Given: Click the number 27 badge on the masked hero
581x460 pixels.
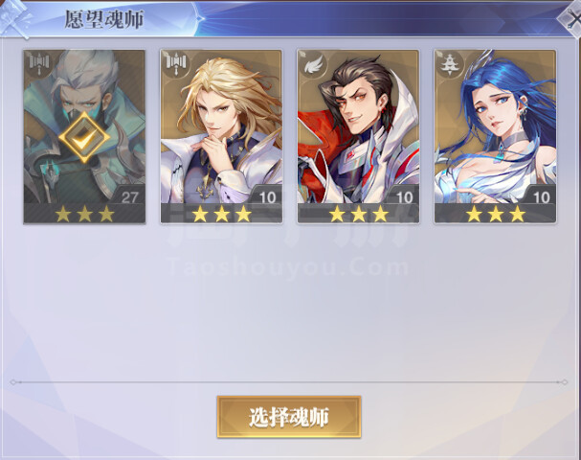Looking at the screenshot, I should [x=129, y=197].
